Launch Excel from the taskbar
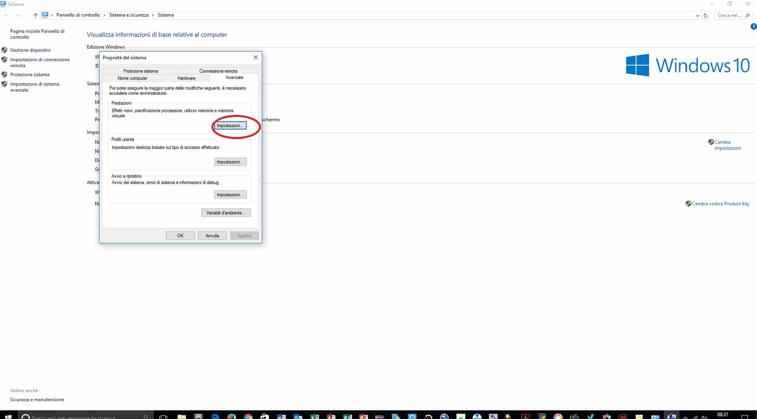This screenshot has width=757, height=419. [315, 416]
